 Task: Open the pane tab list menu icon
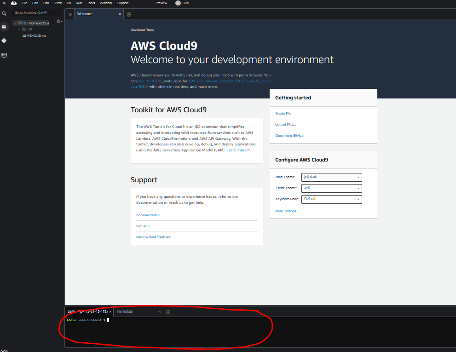coord(70,14)
